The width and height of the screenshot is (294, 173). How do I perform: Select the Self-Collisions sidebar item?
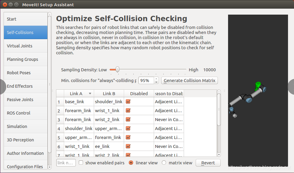coord(25,33)
